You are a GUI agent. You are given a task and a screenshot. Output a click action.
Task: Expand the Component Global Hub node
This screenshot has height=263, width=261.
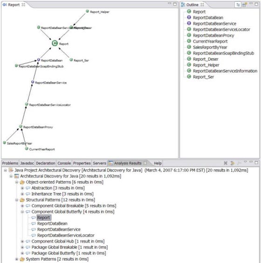pos(22,241)
